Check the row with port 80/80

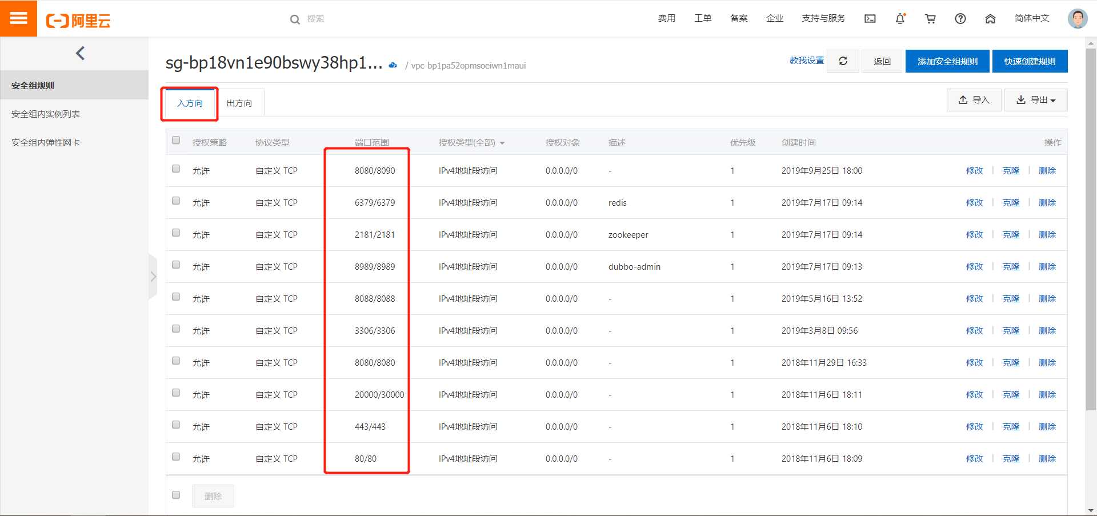point(176,457)
